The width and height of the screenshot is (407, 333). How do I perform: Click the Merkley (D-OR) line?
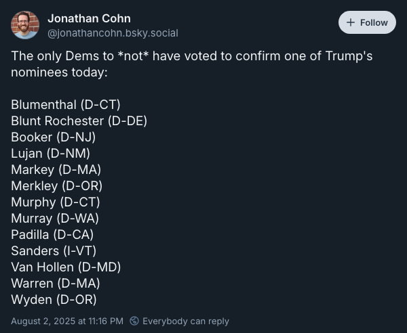click(x=56, y=186)
